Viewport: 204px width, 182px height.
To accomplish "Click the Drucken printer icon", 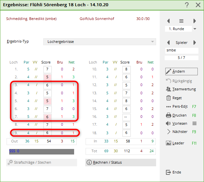I will tap(169, 115).
